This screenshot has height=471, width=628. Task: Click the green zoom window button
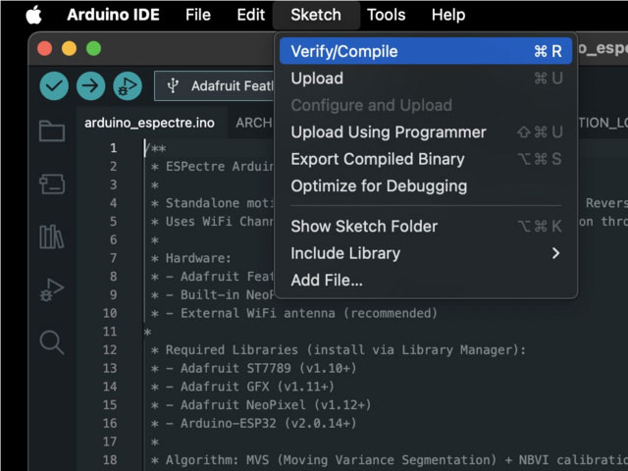[94, 49]
